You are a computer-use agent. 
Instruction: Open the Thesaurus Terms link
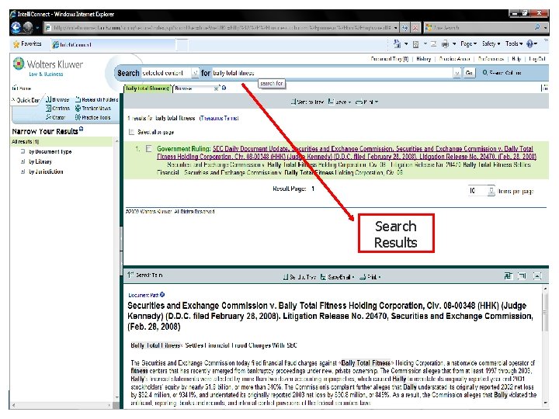click(x=219, y=118)
